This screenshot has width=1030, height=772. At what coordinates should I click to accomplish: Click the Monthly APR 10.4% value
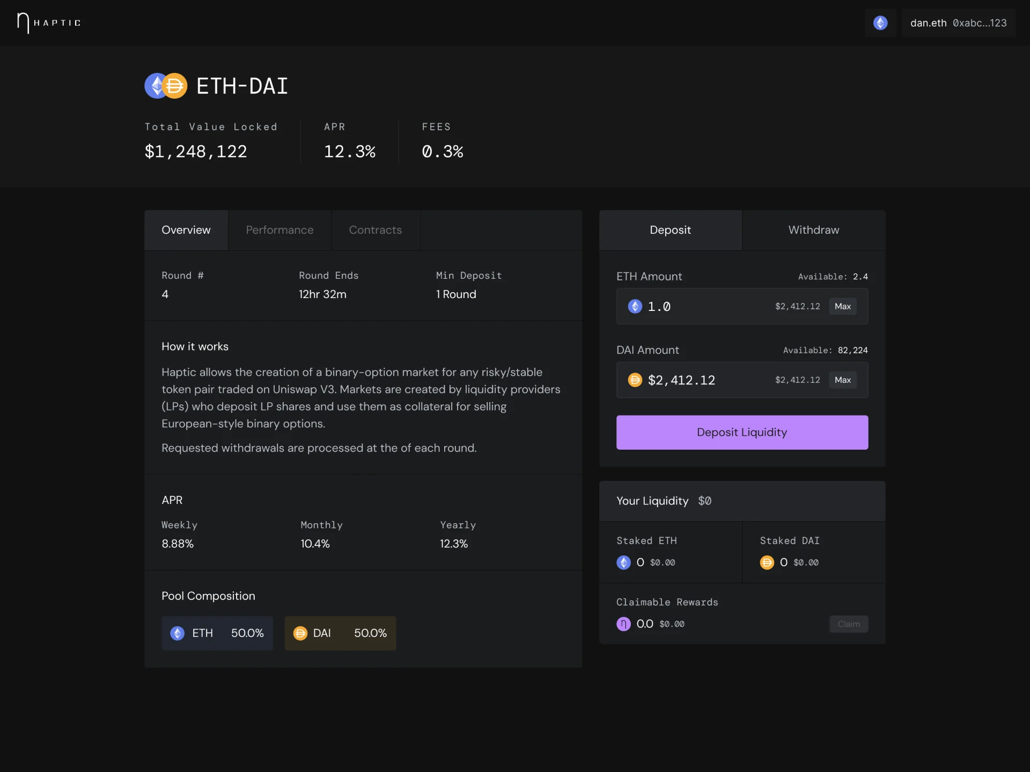coord(315,544)
